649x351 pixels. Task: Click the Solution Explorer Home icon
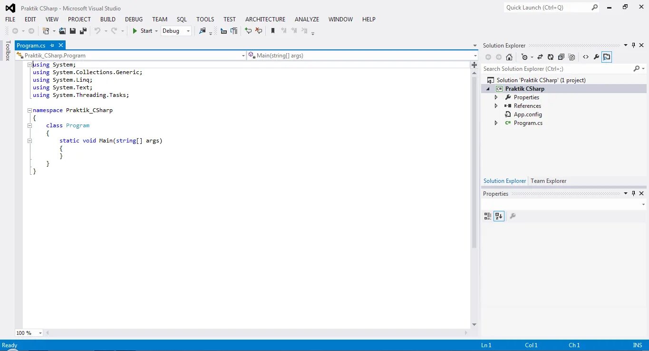(x=509, y=57)
